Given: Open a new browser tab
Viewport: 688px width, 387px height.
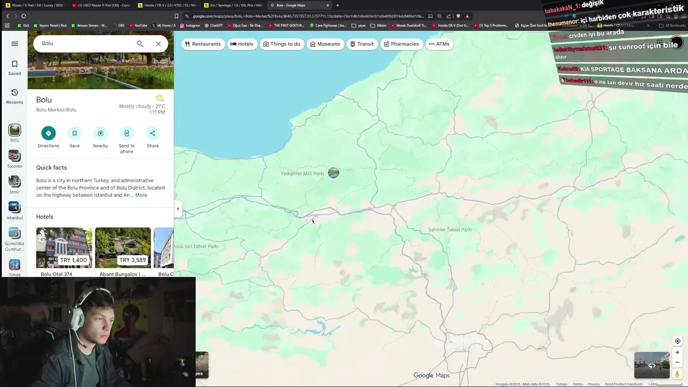Looking at the screenshot, I should [x=338, y=5].
